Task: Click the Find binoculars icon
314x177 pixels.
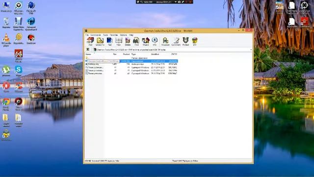Action: pos(136,41)
